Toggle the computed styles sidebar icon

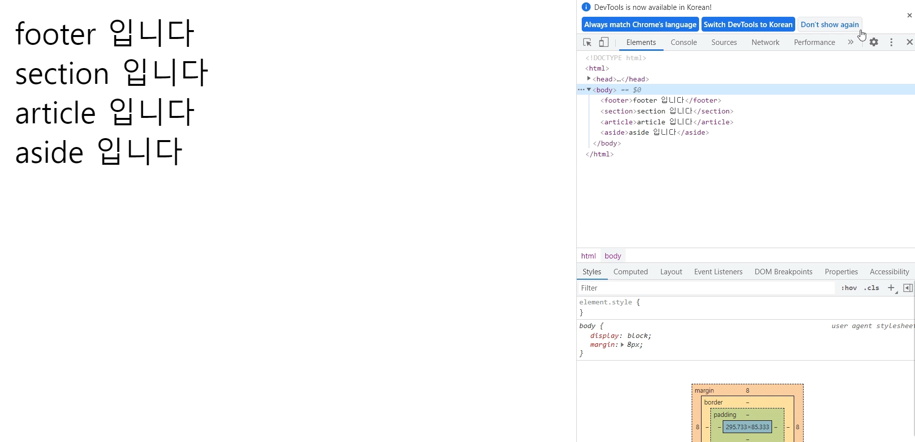point(908,288)
